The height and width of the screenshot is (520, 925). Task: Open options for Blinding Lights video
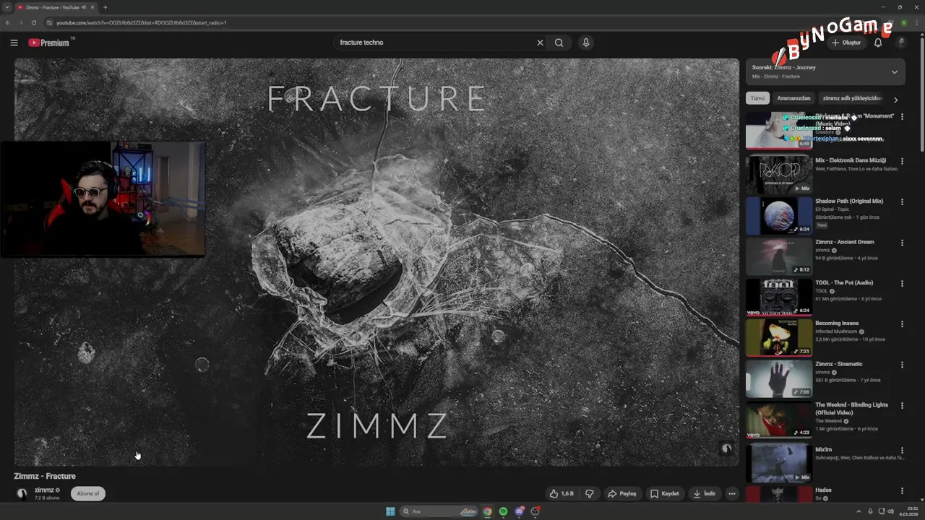pyautogui.click(x=902, y=406)
